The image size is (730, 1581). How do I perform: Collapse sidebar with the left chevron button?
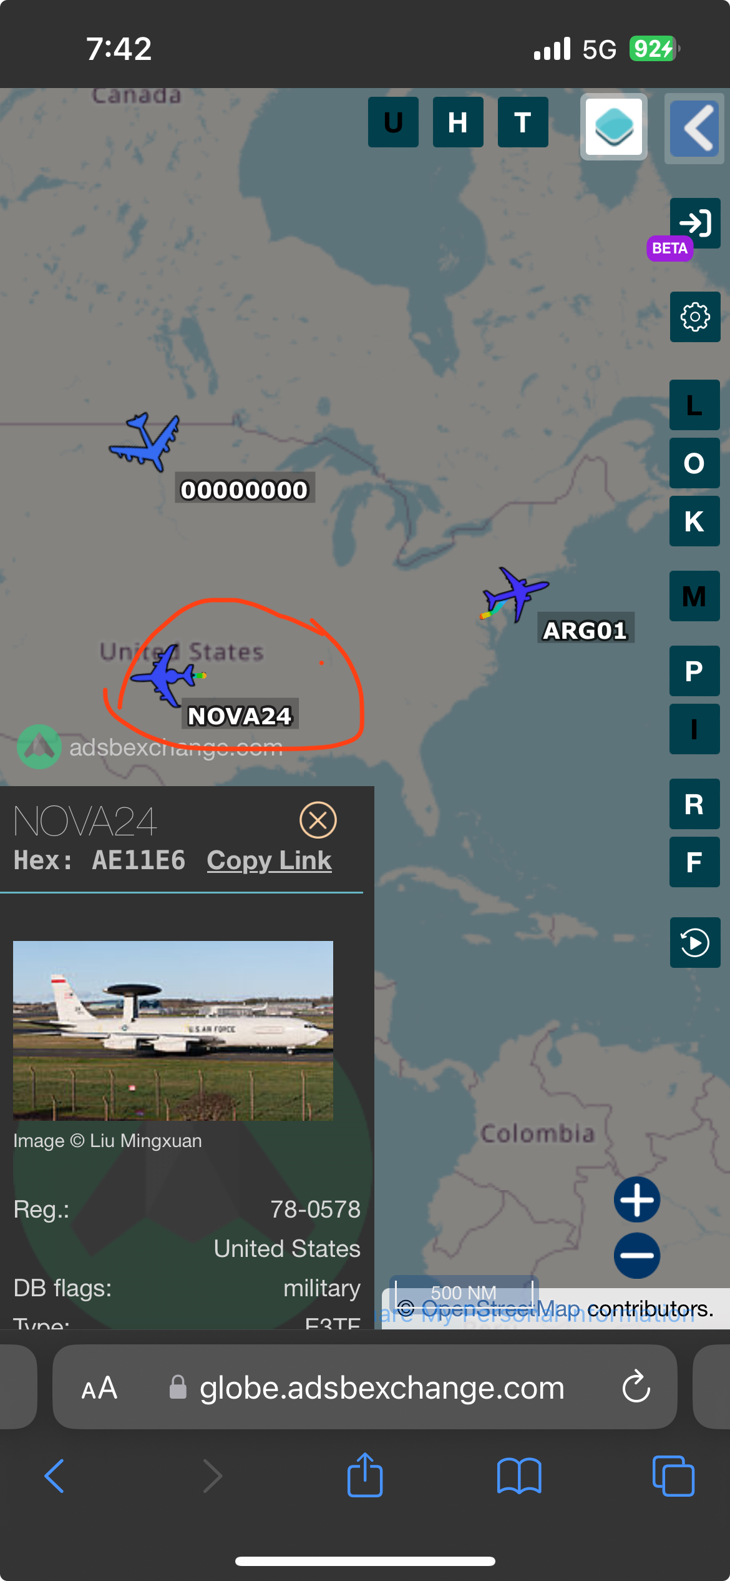pos(695,127)
